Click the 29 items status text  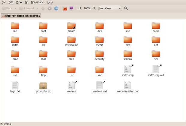pos(5,124)
